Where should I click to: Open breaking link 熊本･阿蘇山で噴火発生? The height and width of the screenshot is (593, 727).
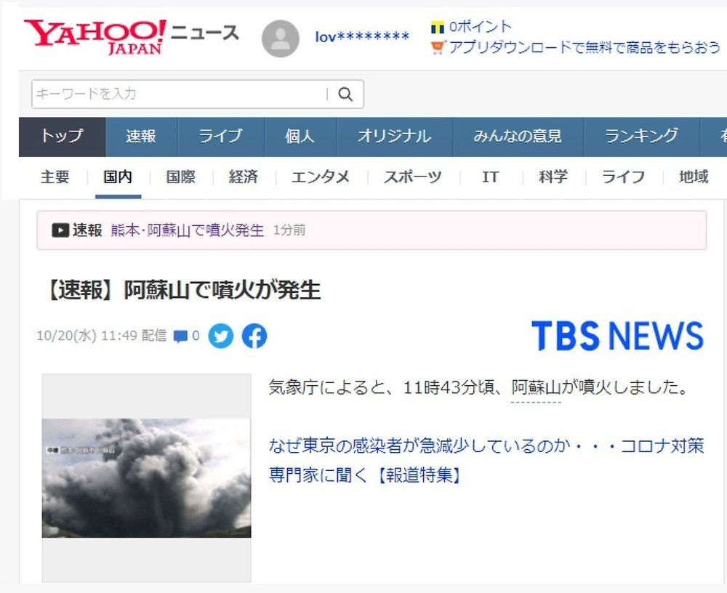click(x=188, y=230)
